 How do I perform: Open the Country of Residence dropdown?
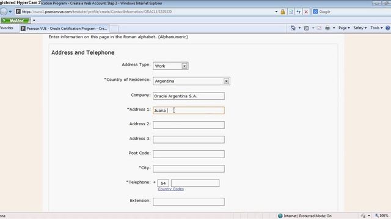click(x=191, y=81)
